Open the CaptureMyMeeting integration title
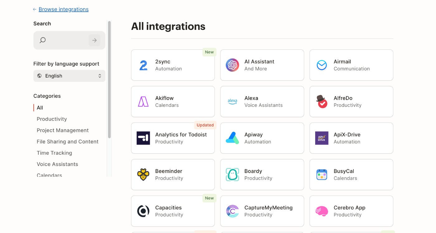436x233 pixels. pyautogui.click(x=268, y=207)
